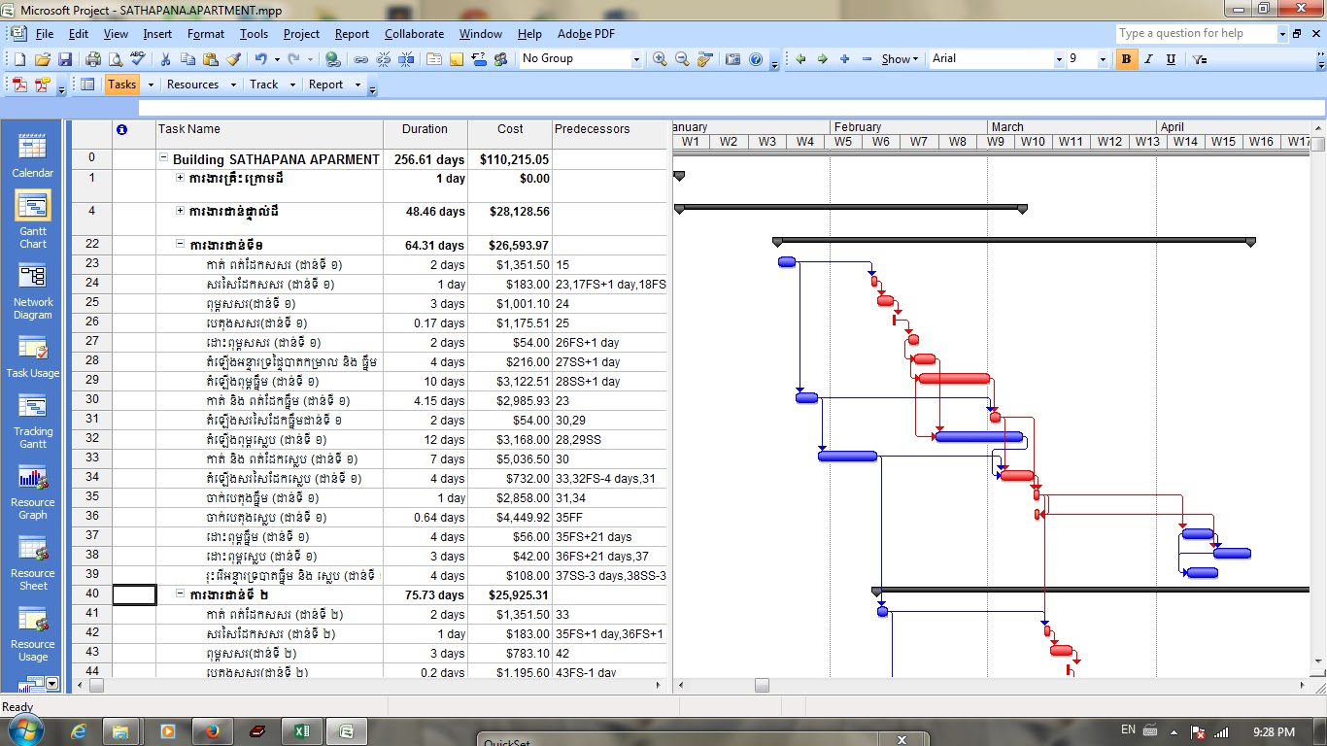This screenshot has height=746, width=1327.
Task: Cut the selected cell
Action: click(165, 59)
